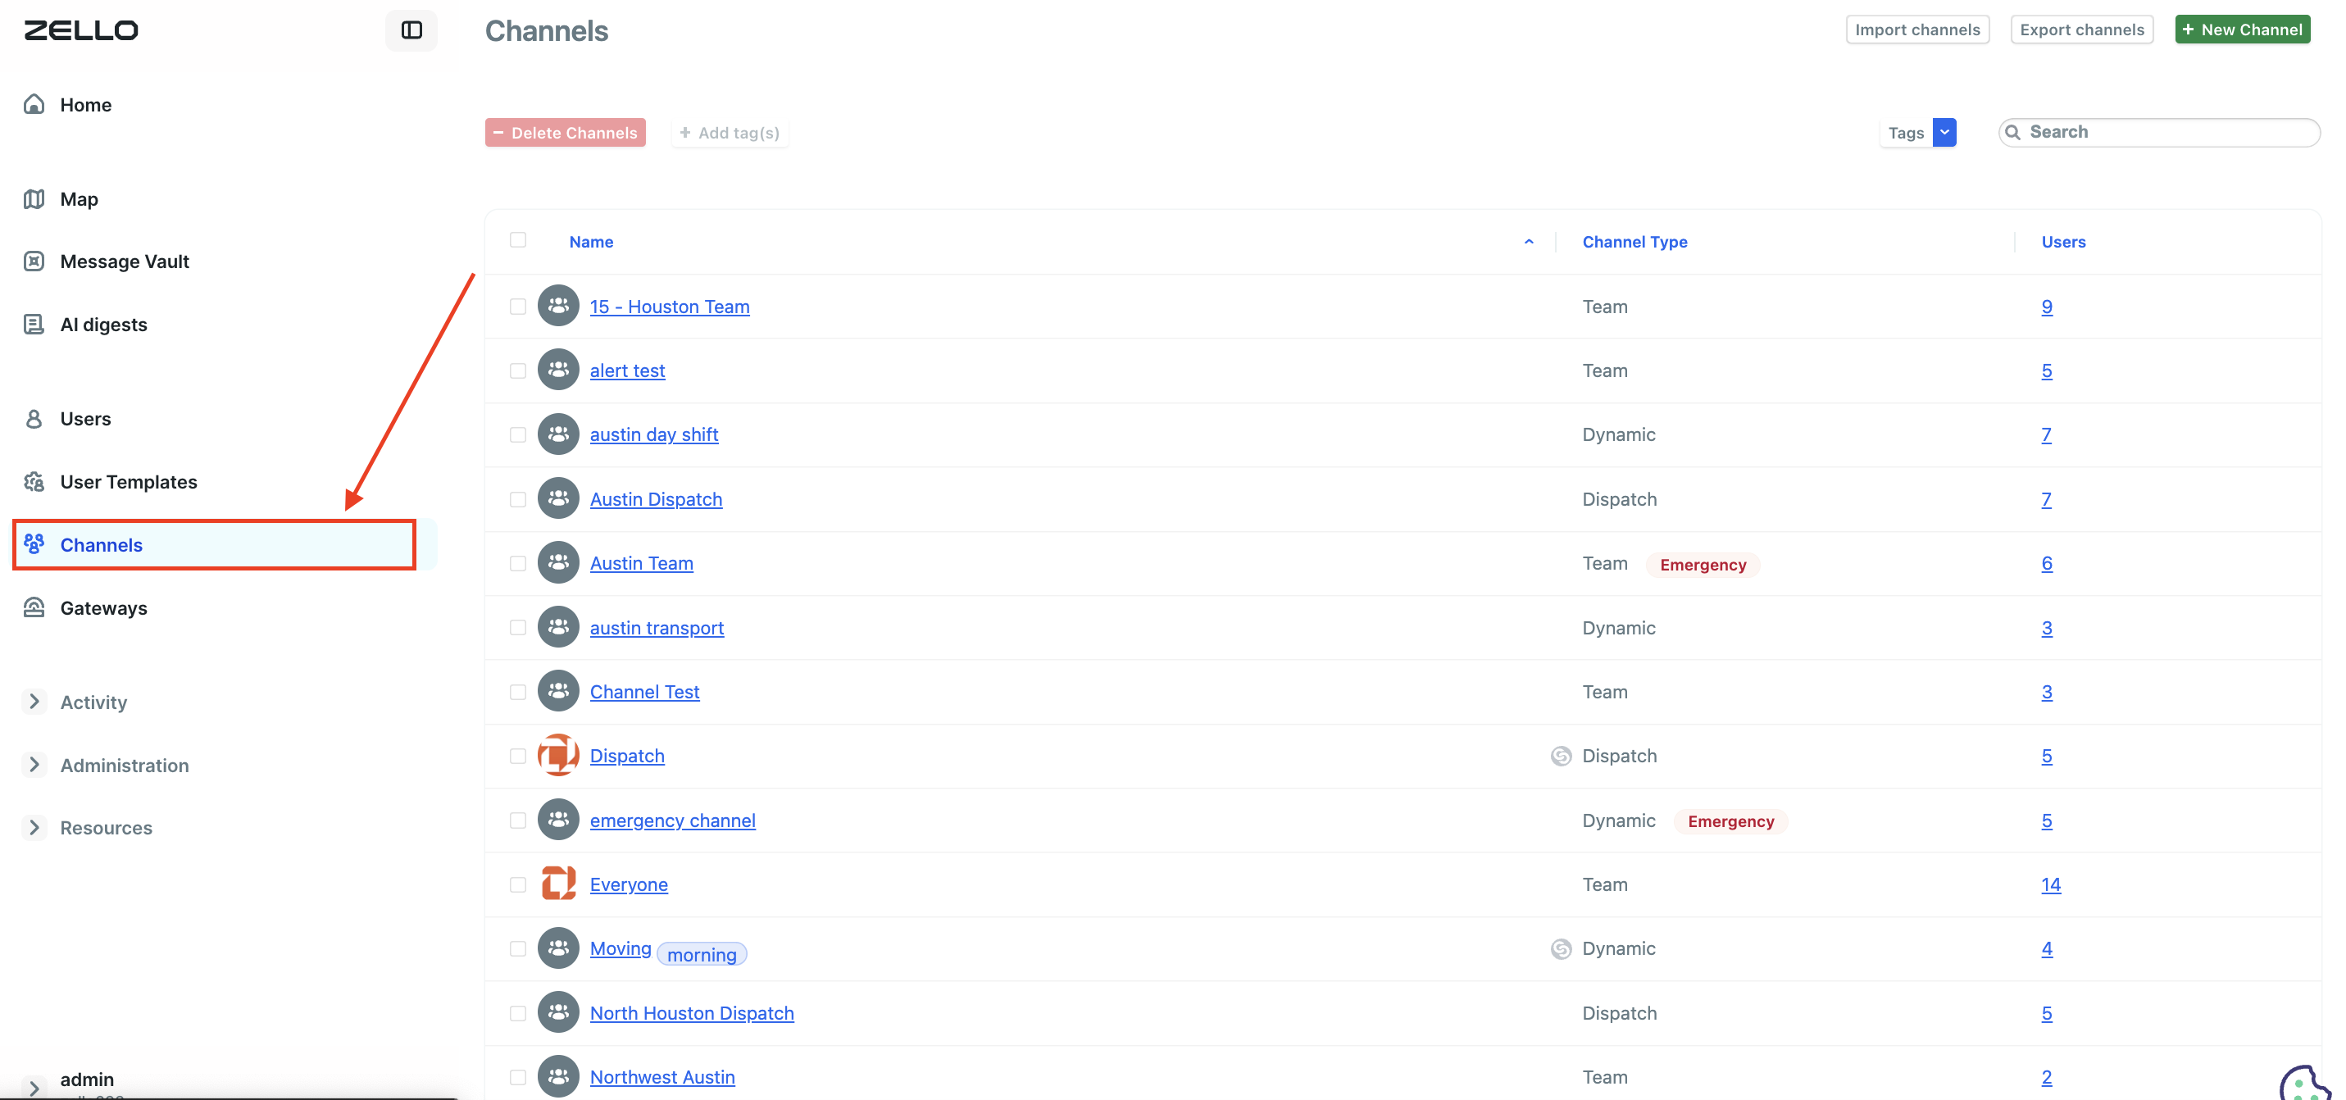Click the 15 - Houston Team avatar icon
The width and height of the screenshot is (2346, 1100).
pos(558,306)
